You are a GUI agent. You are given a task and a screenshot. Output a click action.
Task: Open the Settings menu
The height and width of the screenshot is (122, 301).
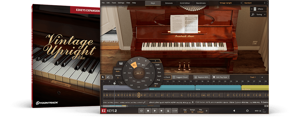121,3
